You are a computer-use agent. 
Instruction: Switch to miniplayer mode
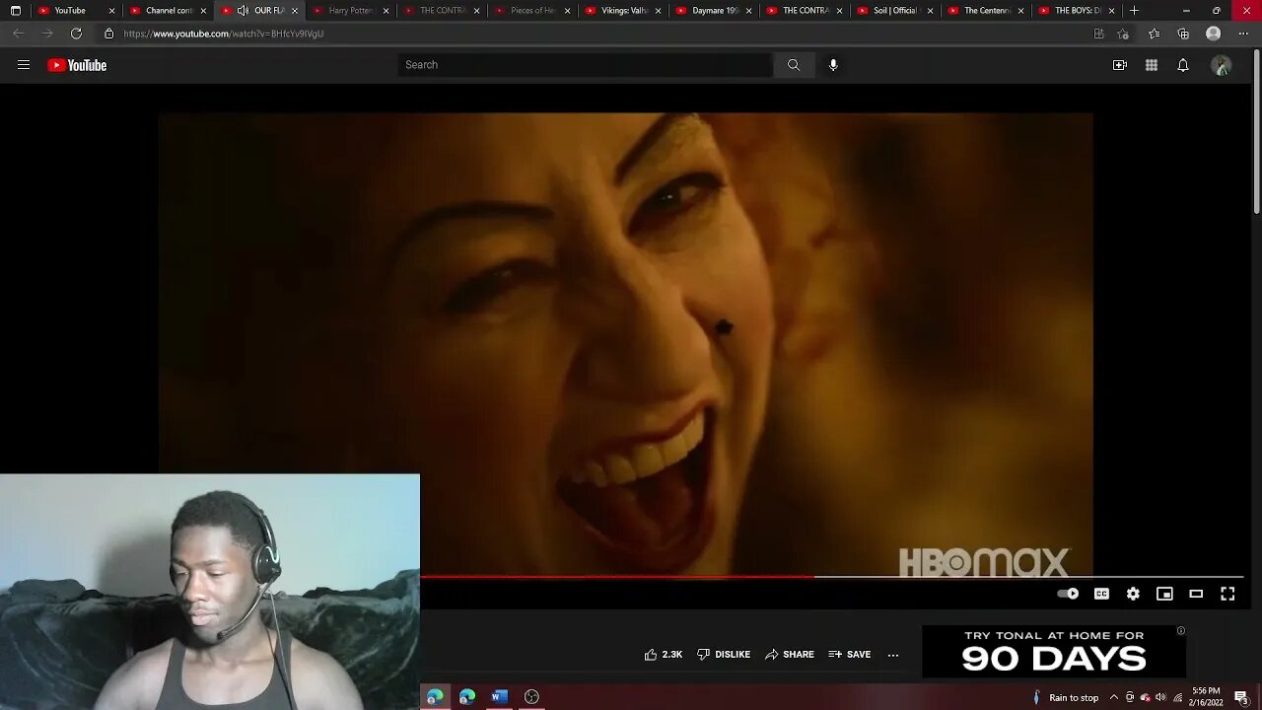click(1164, 594)
